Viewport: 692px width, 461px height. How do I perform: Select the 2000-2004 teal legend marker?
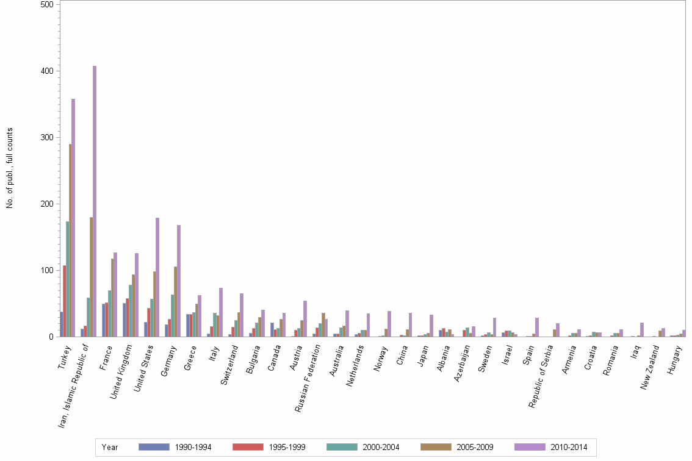[x=342, y=447]
